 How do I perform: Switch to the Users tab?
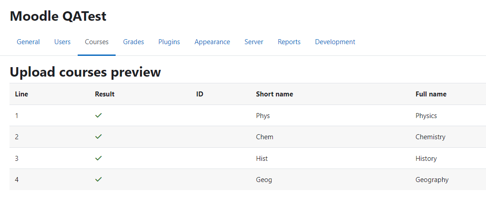[x=62, y=42]
